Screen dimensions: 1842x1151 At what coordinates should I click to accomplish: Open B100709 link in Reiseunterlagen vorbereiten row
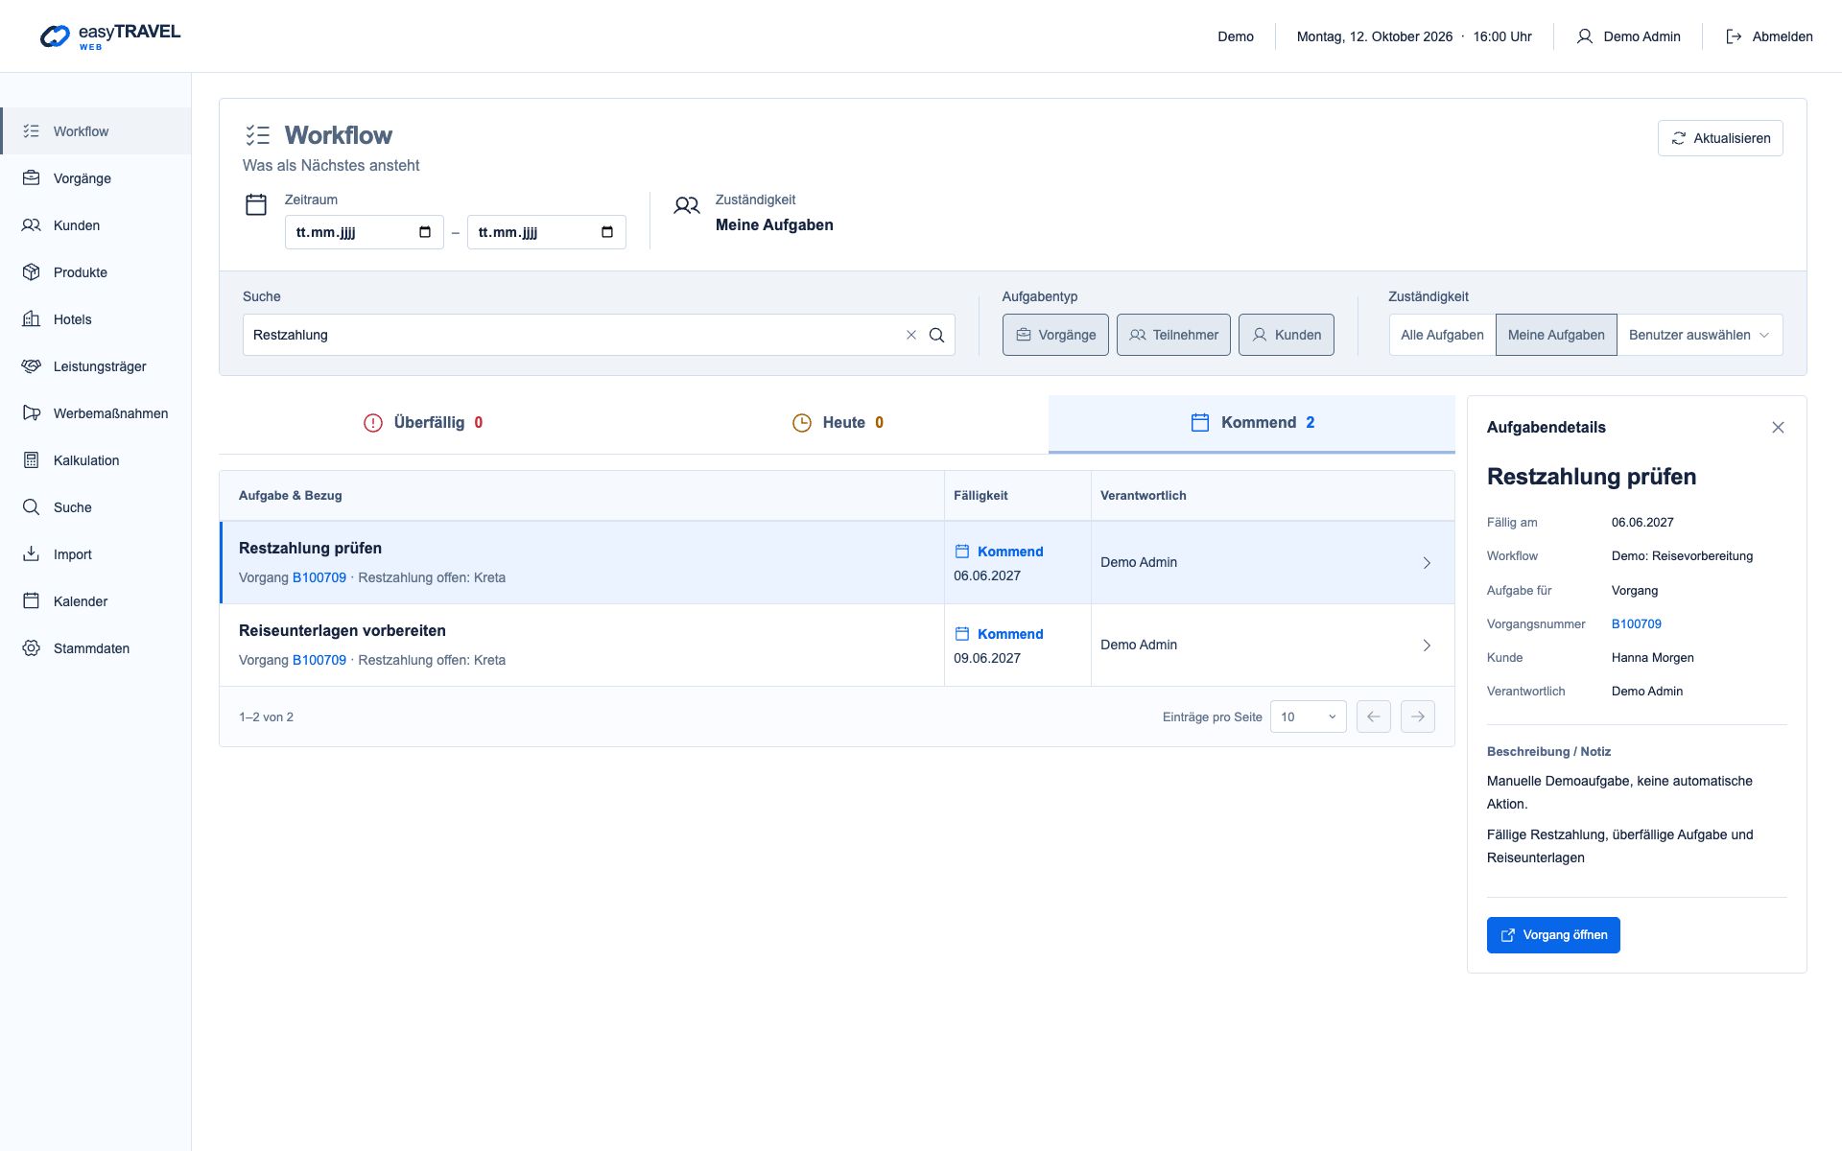pos(319,660)
